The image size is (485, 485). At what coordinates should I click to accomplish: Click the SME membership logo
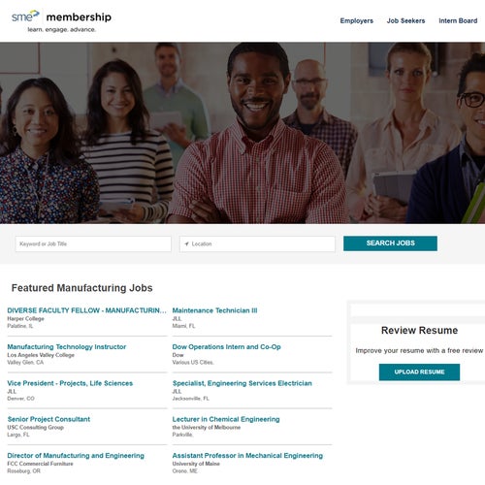tap(61, 21)
